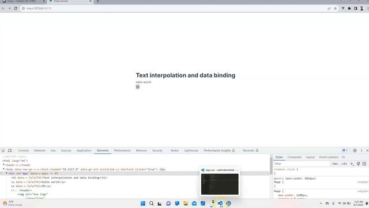Select the h1 element in DOM tree
This screenshot has width=369, height=208.
point(59,177)
